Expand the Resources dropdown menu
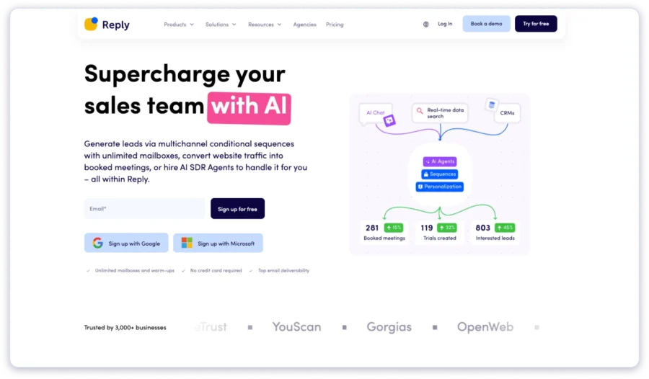Image resolution: width=649 pixels, height=379 pixels. (265, 24)
